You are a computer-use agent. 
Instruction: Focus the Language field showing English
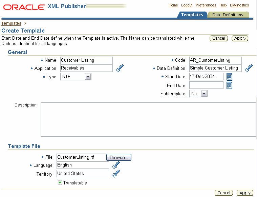[83, 165]
